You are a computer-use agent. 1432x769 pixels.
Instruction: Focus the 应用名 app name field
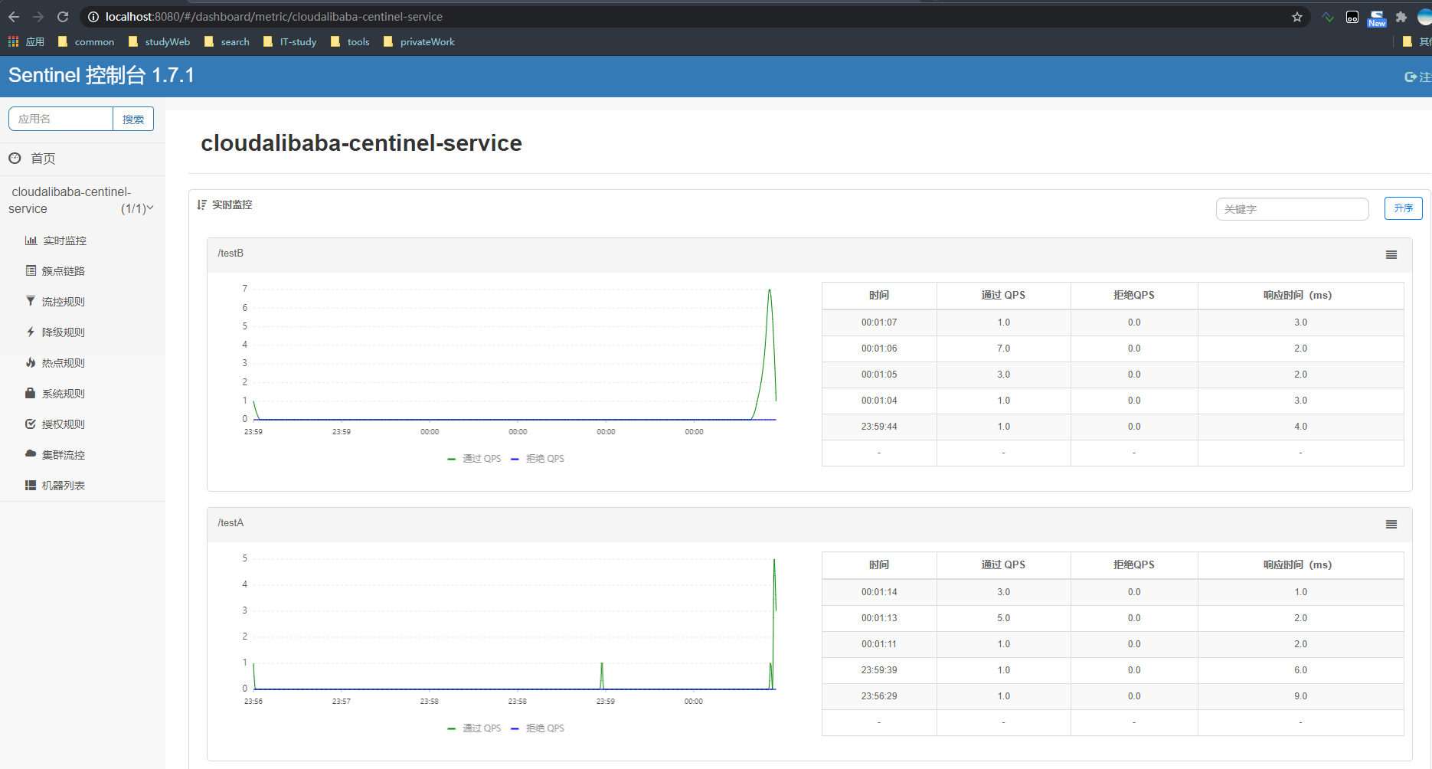pos(60,119)
